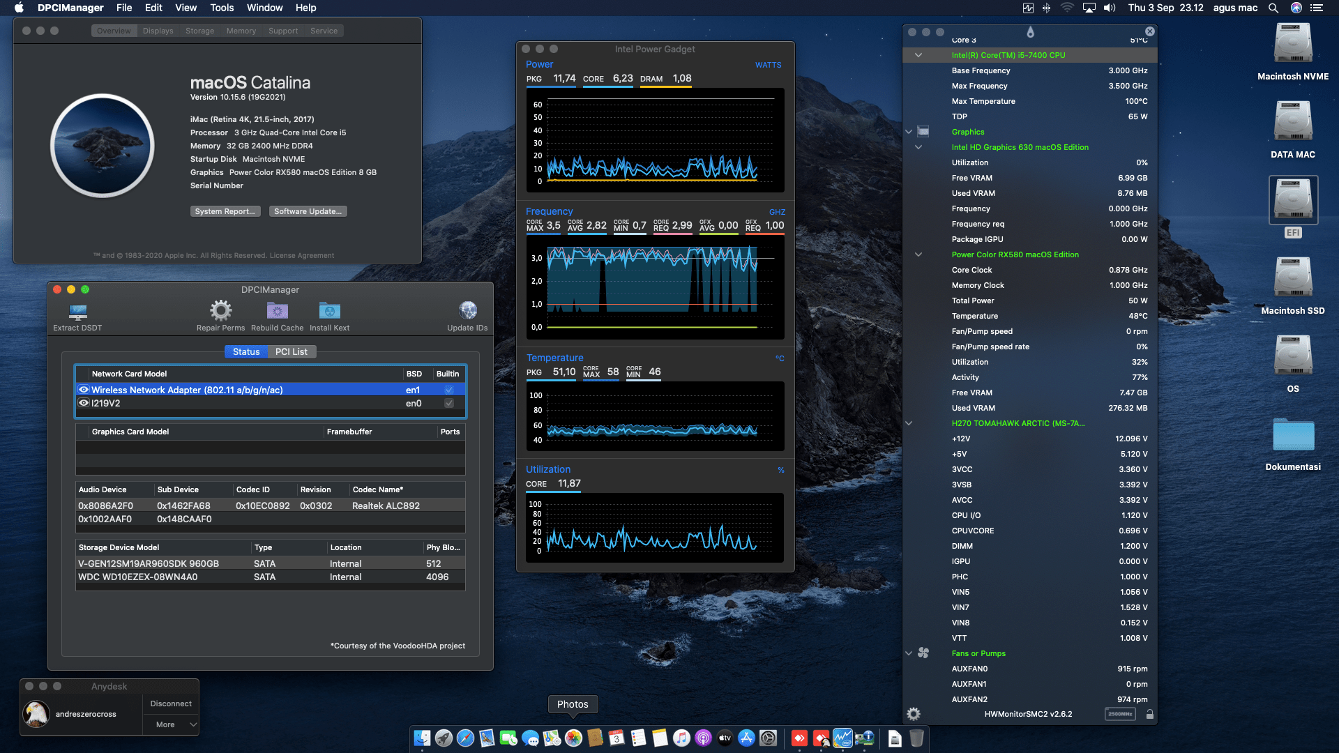Click the Rebuild Cache folder icon
Screen dimensions: 1339x753
coord(277,310)
